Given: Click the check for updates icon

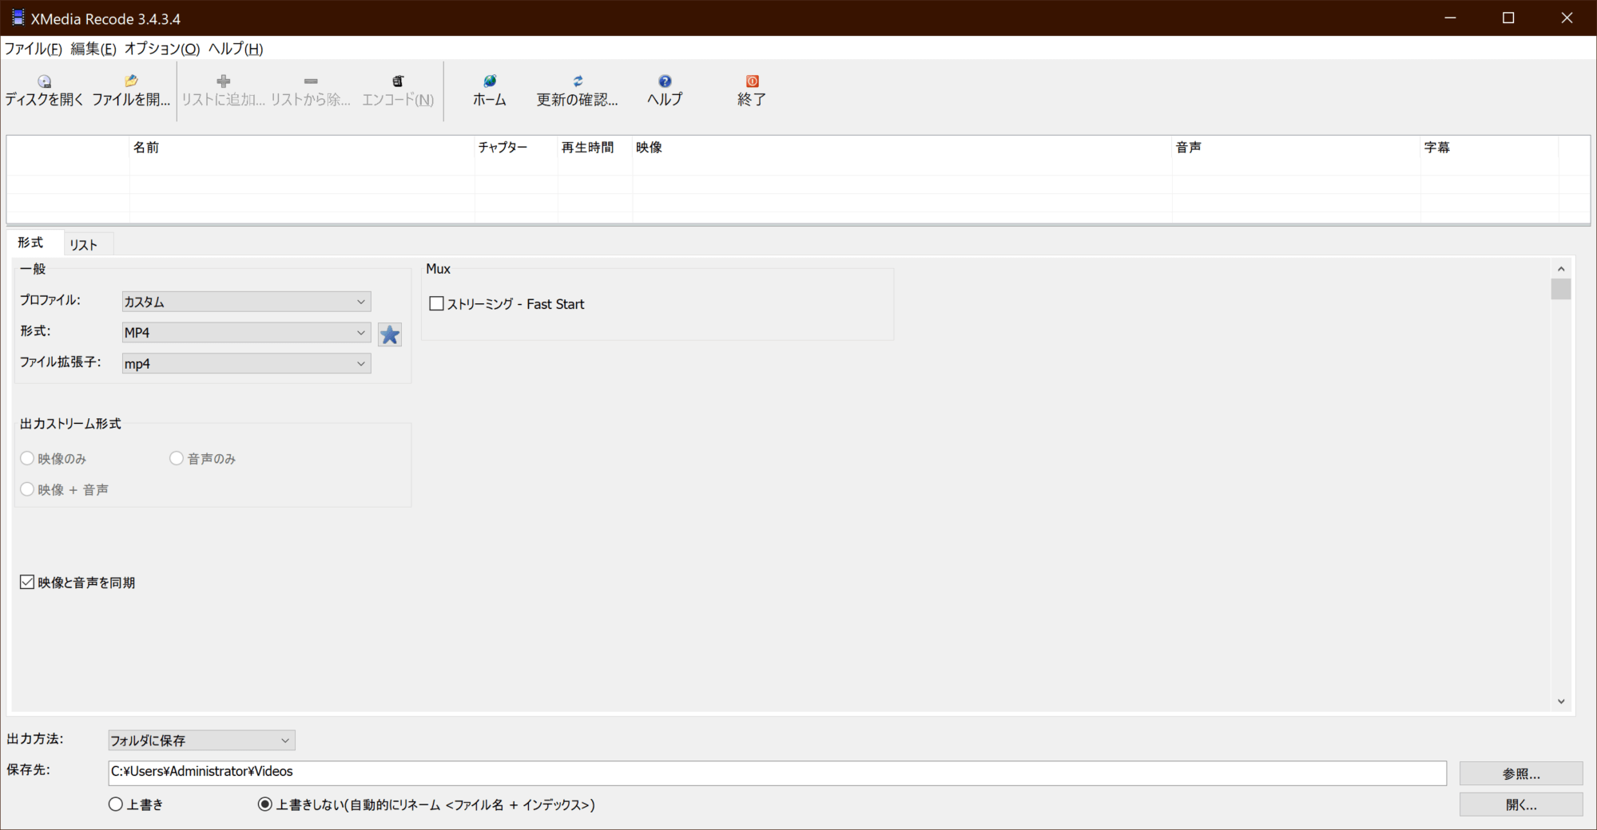Looking at the screenshot, I should (x=578, y=81).
